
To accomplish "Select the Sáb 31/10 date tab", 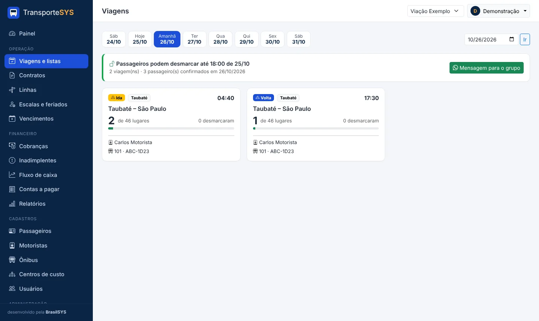I will 299,39.
